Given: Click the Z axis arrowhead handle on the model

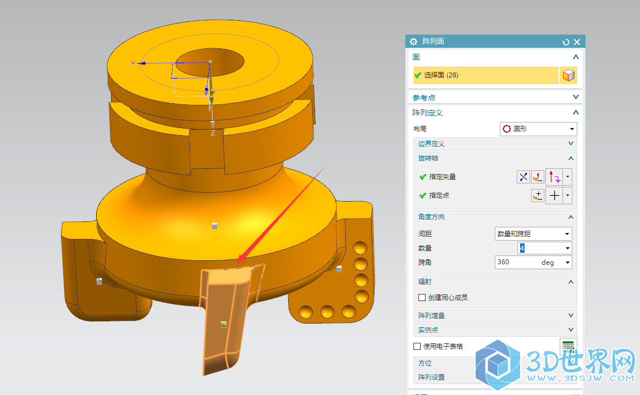Looking at the screenshot, I should 212,124.
